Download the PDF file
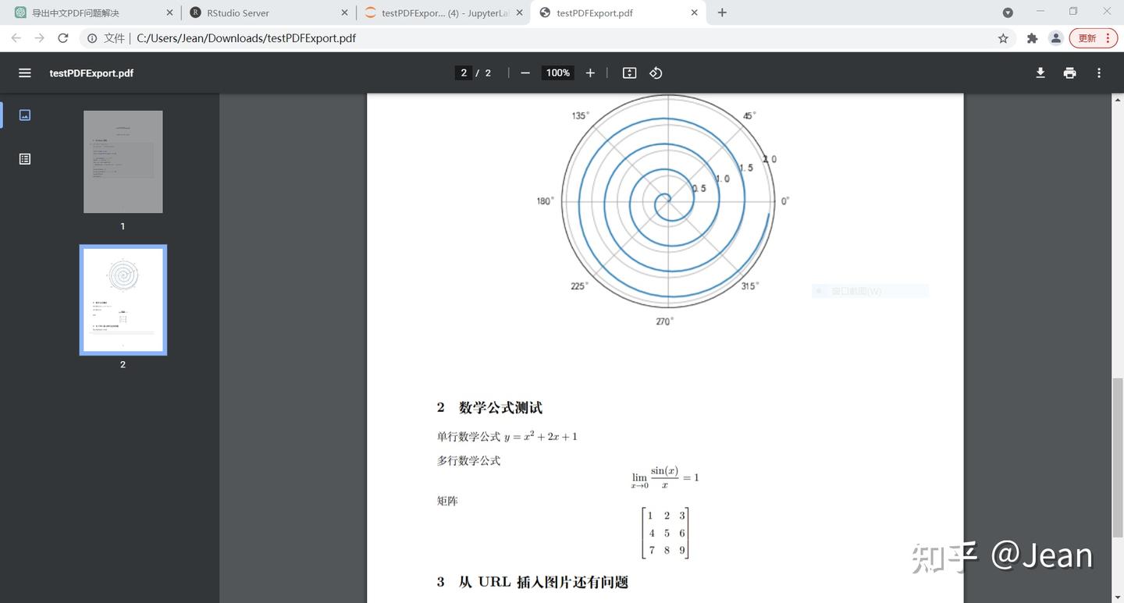 [x=1040, y=73]
